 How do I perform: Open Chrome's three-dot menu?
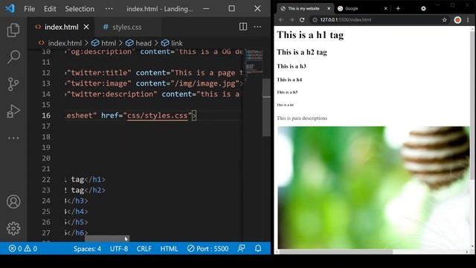pyautogui.click(x=468, y=20)
